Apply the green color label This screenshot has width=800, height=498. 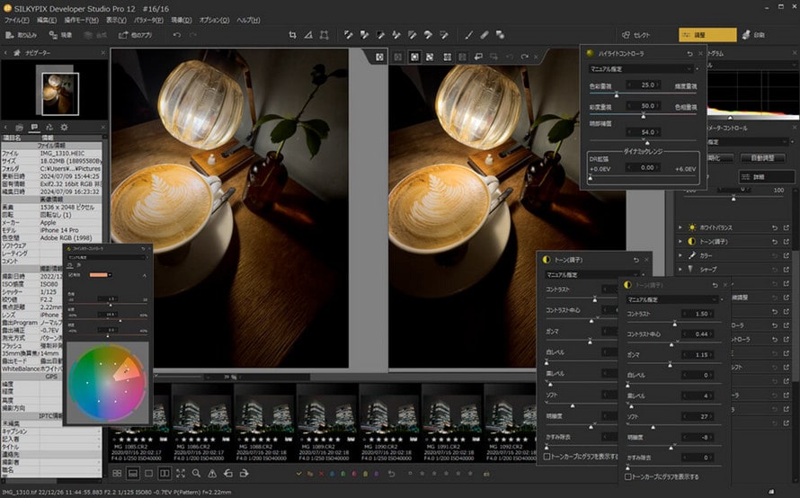[343, 474]
